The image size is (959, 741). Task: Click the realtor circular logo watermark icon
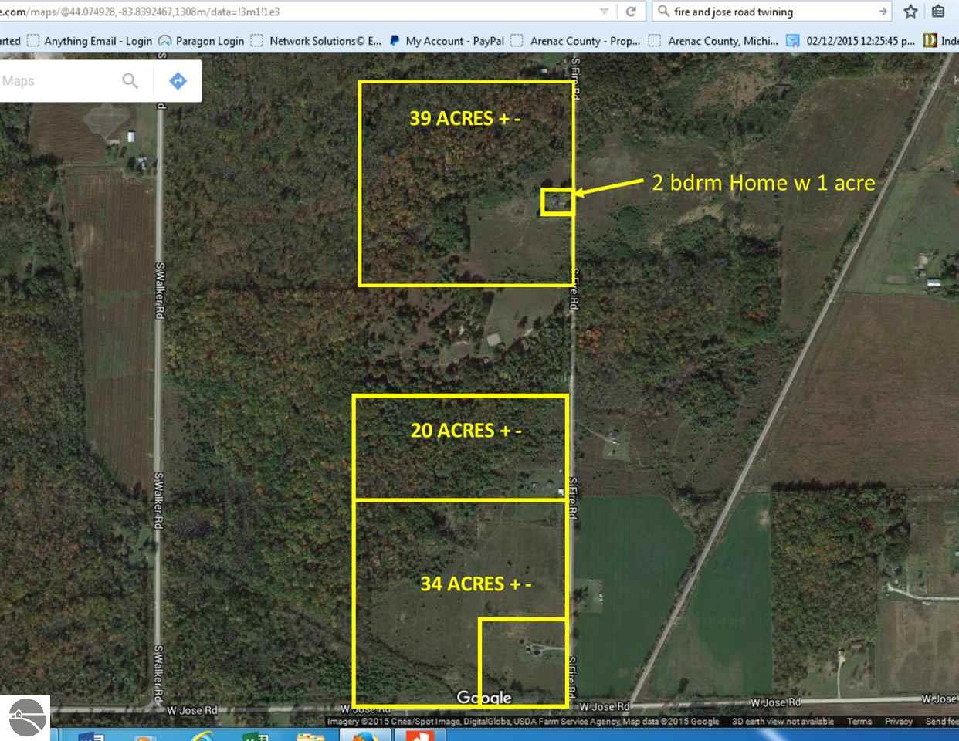[28, 717]
